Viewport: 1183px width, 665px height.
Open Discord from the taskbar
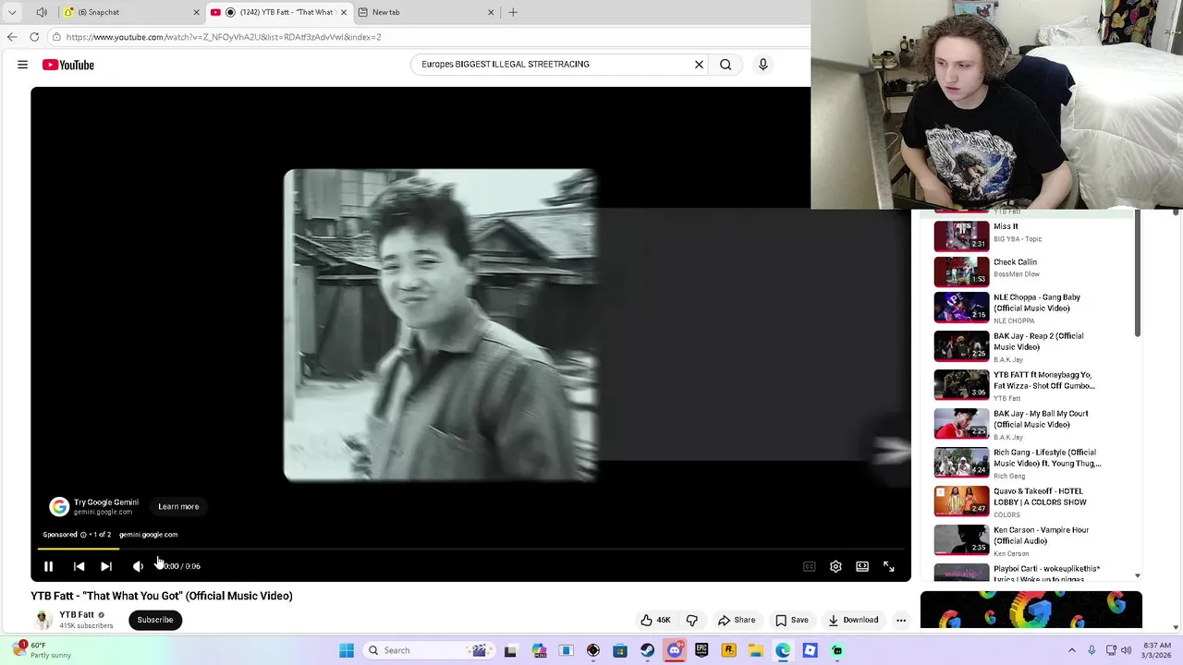[675, 650]
